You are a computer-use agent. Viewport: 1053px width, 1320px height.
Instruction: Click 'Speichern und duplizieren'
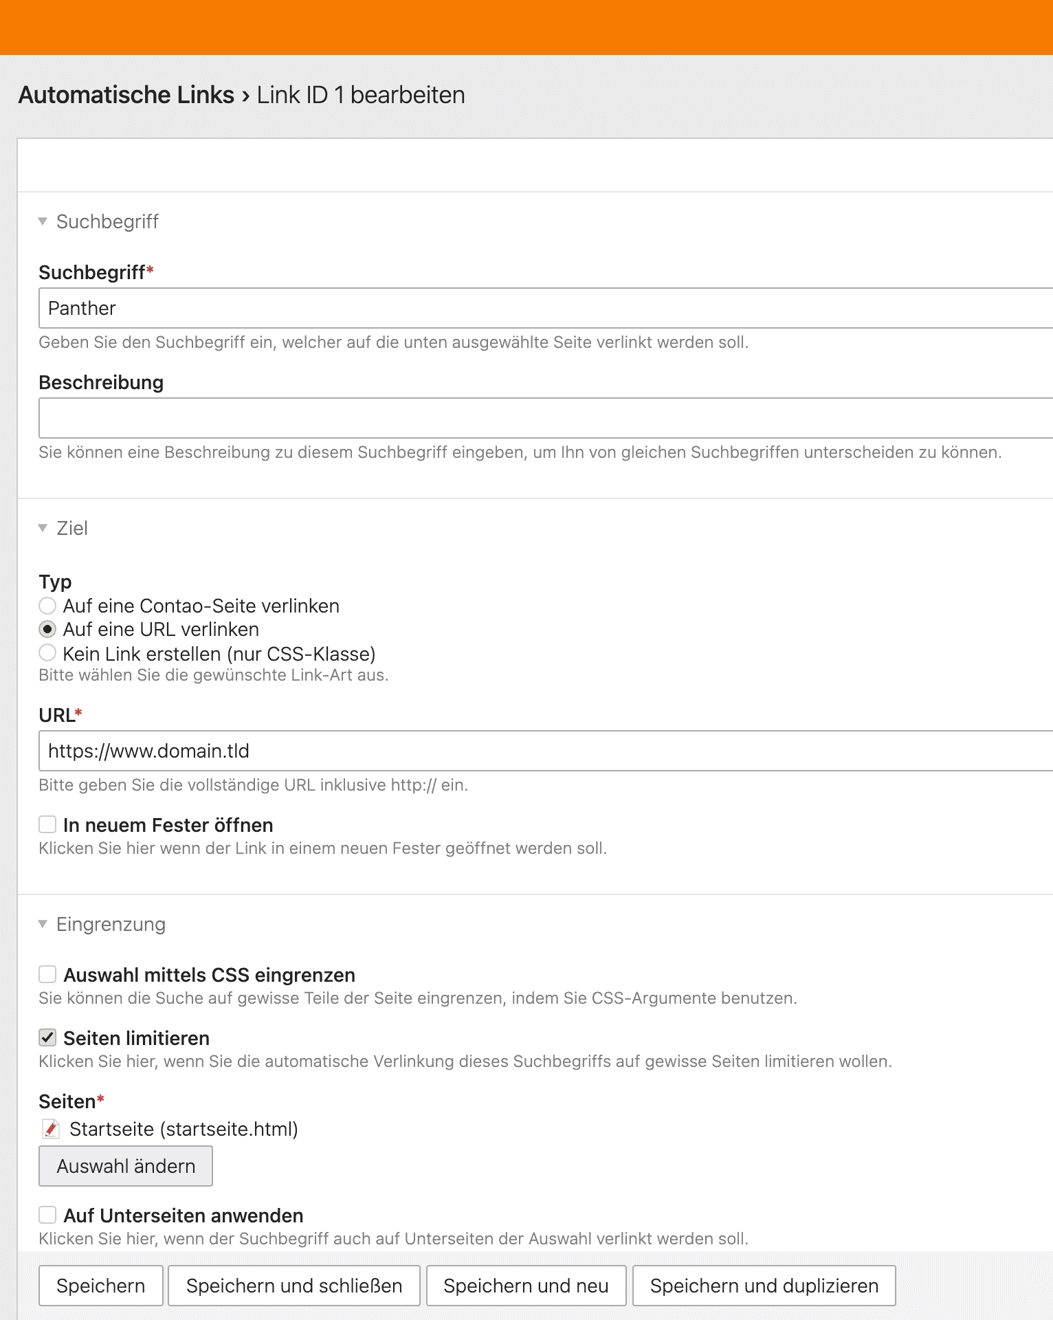coord(764,1286)
